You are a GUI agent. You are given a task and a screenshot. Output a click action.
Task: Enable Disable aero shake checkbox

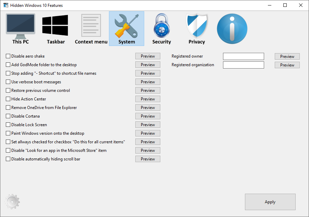click(x=25, y=56)
